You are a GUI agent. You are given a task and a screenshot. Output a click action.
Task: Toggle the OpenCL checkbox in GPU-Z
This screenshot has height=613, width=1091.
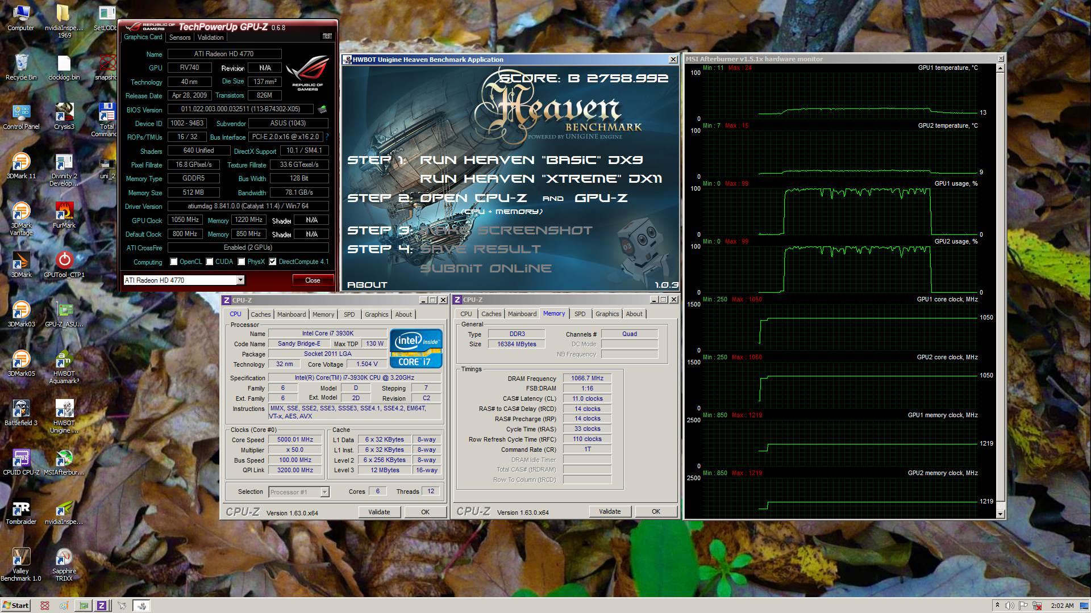coord(174,262)
